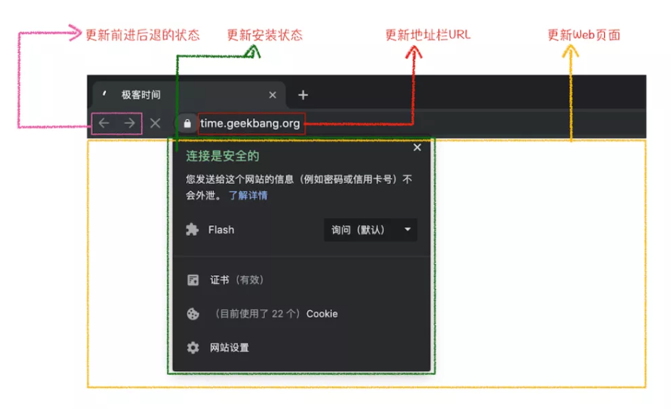
Task: Click the gear icon beside 网站设置
Action: tap(193, 348)
